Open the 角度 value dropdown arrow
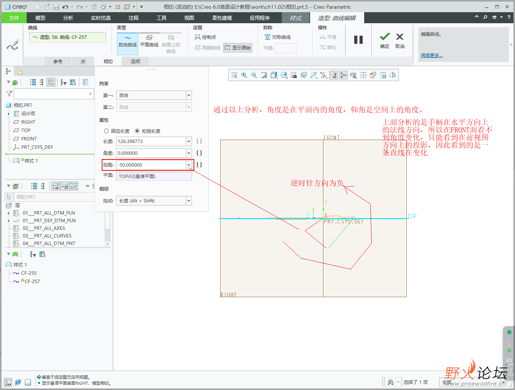515x390 pixels. coord(189,153)
